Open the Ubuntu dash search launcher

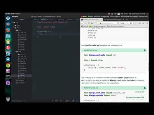point(8,18)
